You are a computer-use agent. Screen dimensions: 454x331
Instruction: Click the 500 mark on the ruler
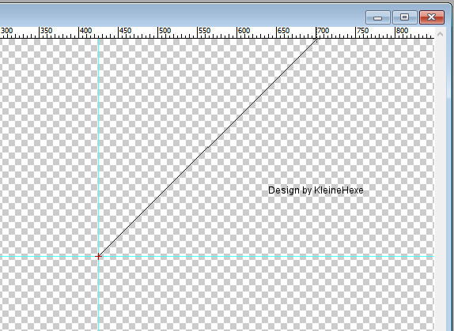click(x=165, y=31)
